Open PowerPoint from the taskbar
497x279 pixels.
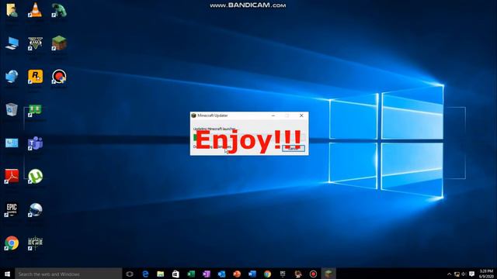(237, 274)
